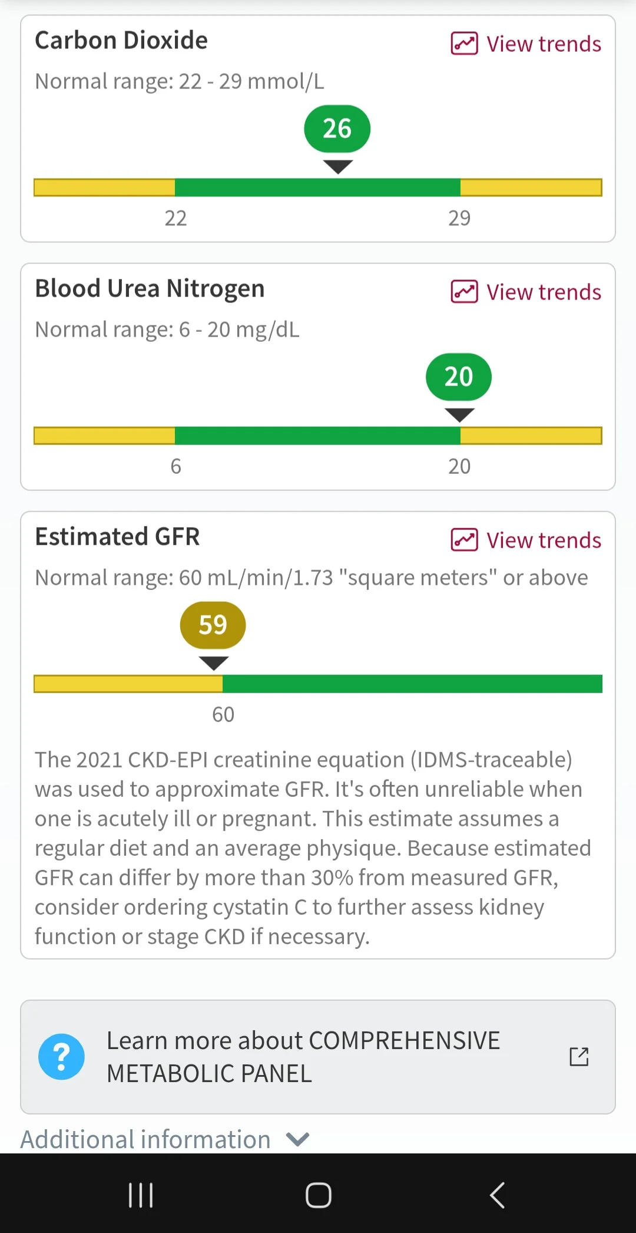Open the Estimated GFR trend chart icon

[464, 540]
